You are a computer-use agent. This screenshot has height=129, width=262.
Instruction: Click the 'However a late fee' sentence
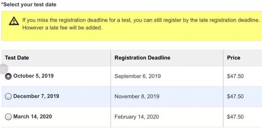click(62, 28)
